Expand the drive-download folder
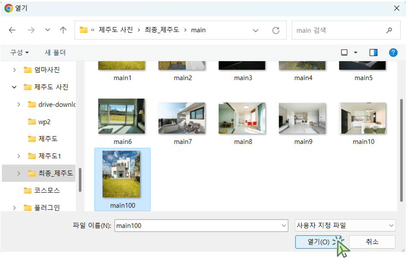This screenshot has height=260, width=408. (x=19, y=104)
